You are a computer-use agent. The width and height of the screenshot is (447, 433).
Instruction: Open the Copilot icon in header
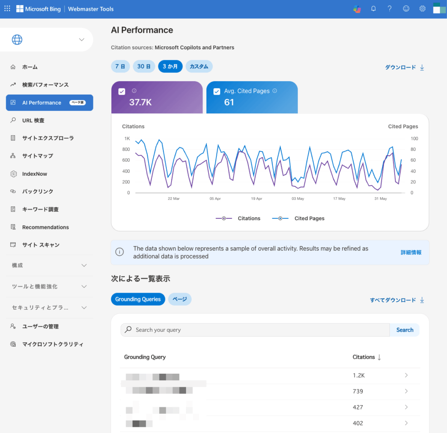pos(357,9)
